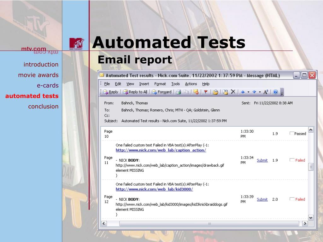Open the nick.com caption_action link
Screen dimensions: 323x242
161,150
